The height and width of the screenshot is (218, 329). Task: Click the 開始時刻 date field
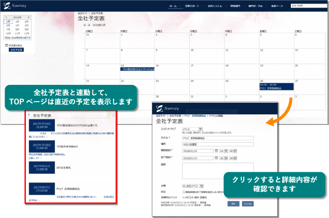pyautogui.click(x=198, y=151)
